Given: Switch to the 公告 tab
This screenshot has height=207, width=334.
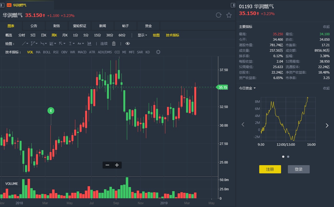Looking at the screenshot, I should [x=34, y=26].
